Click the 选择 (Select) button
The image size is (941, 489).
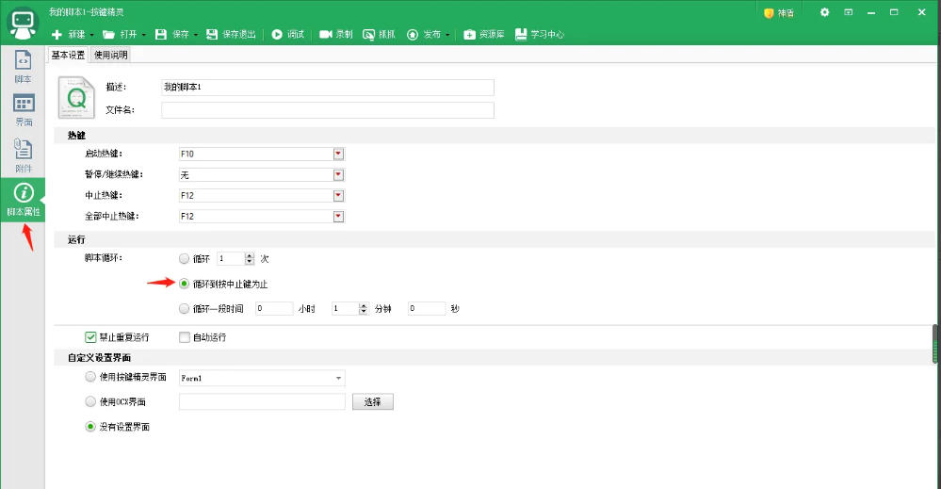[x=372, y=401]
